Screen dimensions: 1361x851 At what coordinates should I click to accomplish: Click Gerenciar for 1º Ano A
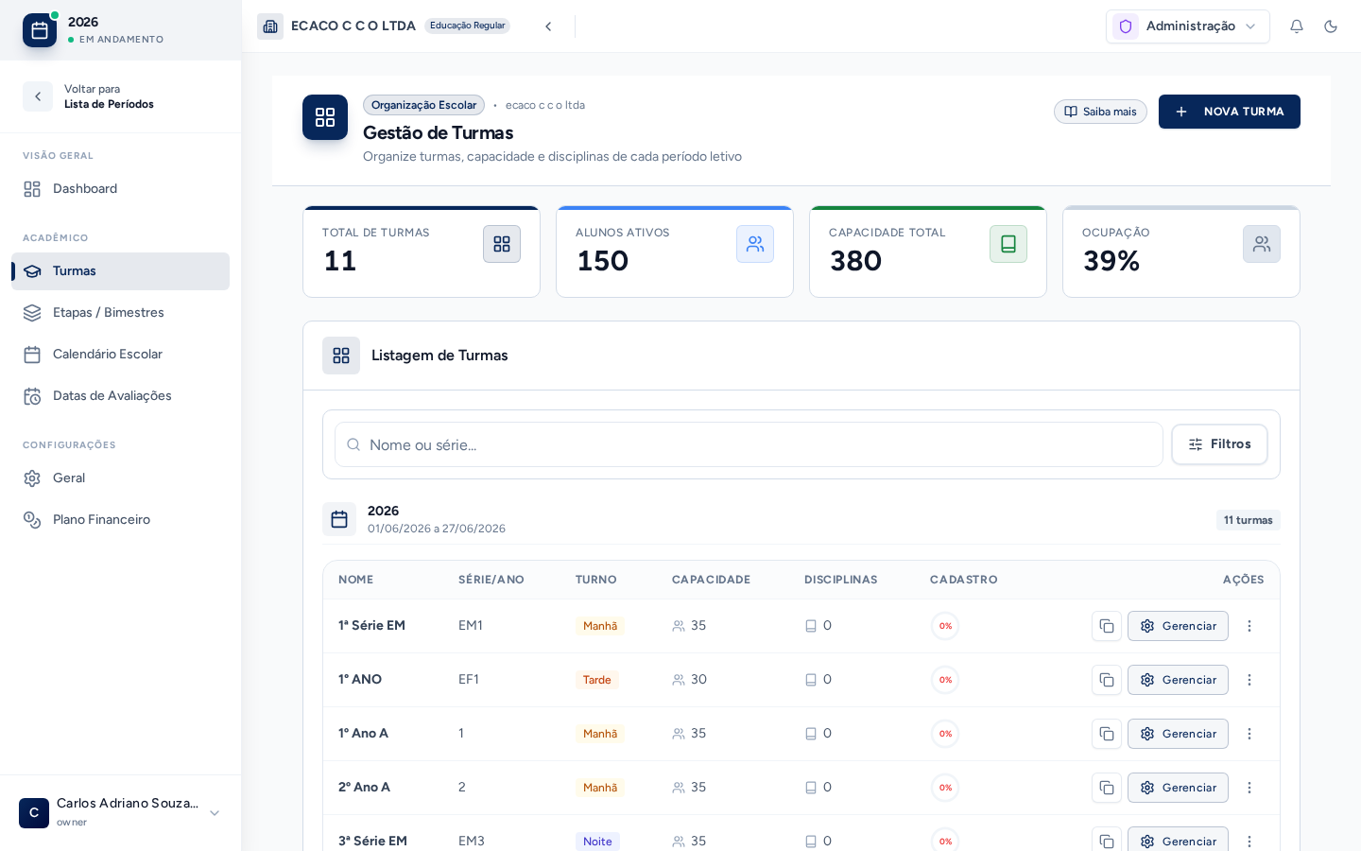pyautogui.click(x=1178, y=734)
